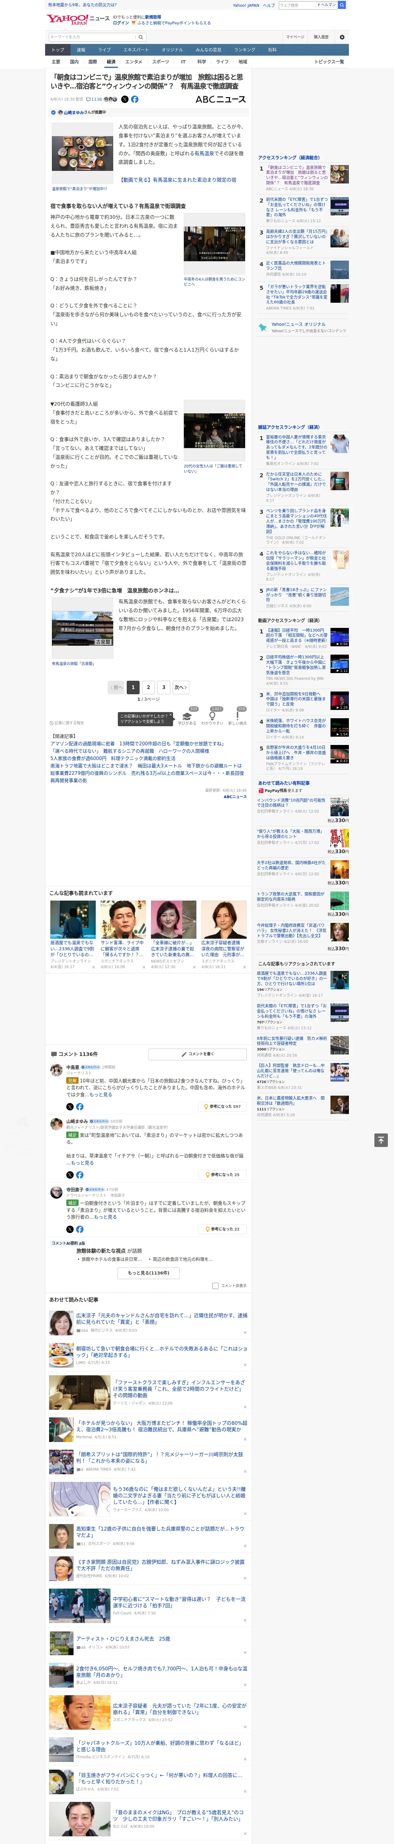
Task: Click in the ウェブ検索 input at top
Action: pyautogui.click(x=297, y=5)
